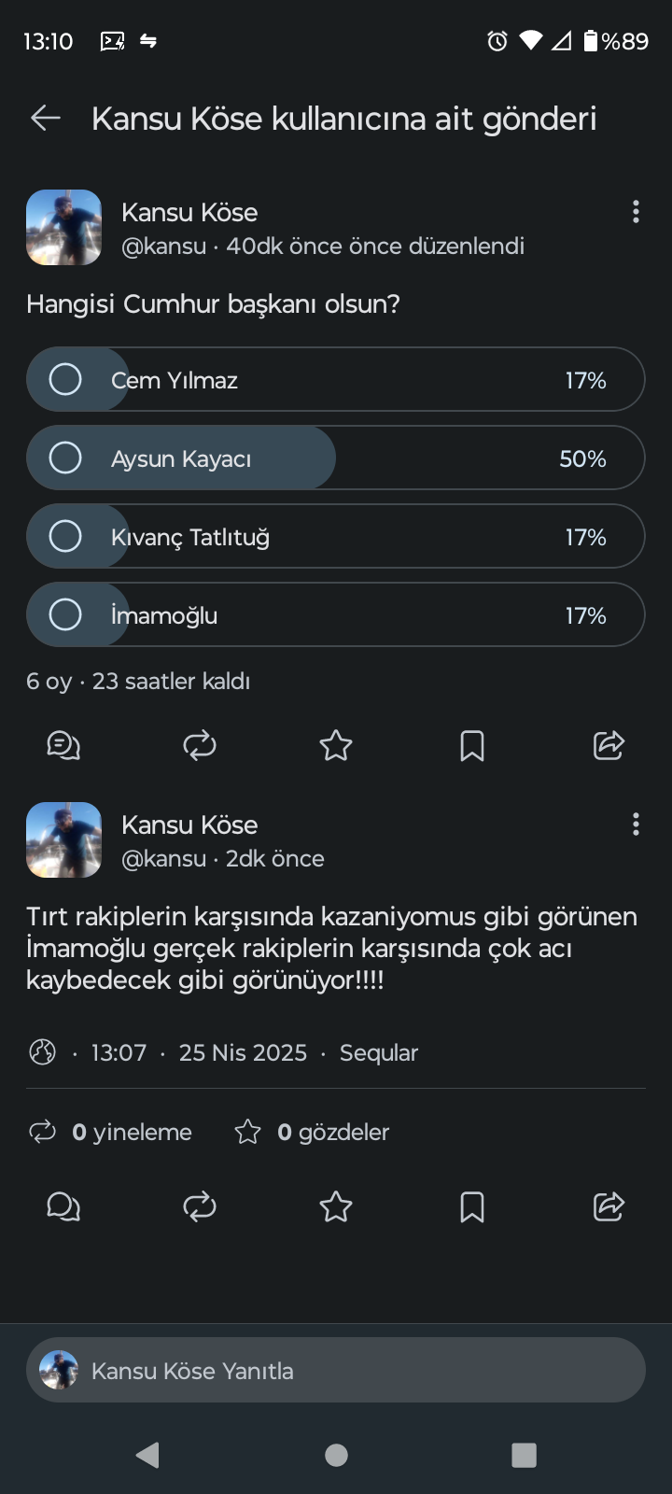
Task: Select the Kıvanç Tatlıtuğ poll option
Action: tap(65, 537)
